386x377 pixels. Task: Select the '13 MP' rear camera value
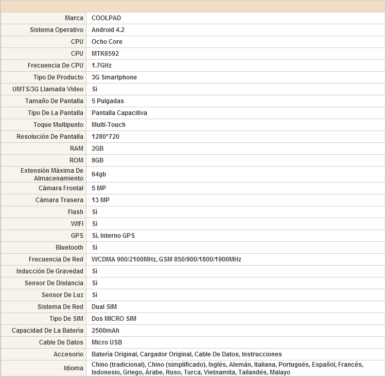[100, 200]
